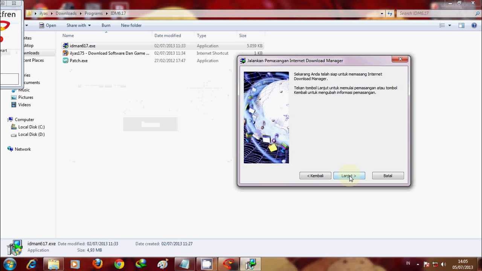Click the Music folder icon in sidebar
This screenshot has width=482, height=271.
(x=14, y=90)
